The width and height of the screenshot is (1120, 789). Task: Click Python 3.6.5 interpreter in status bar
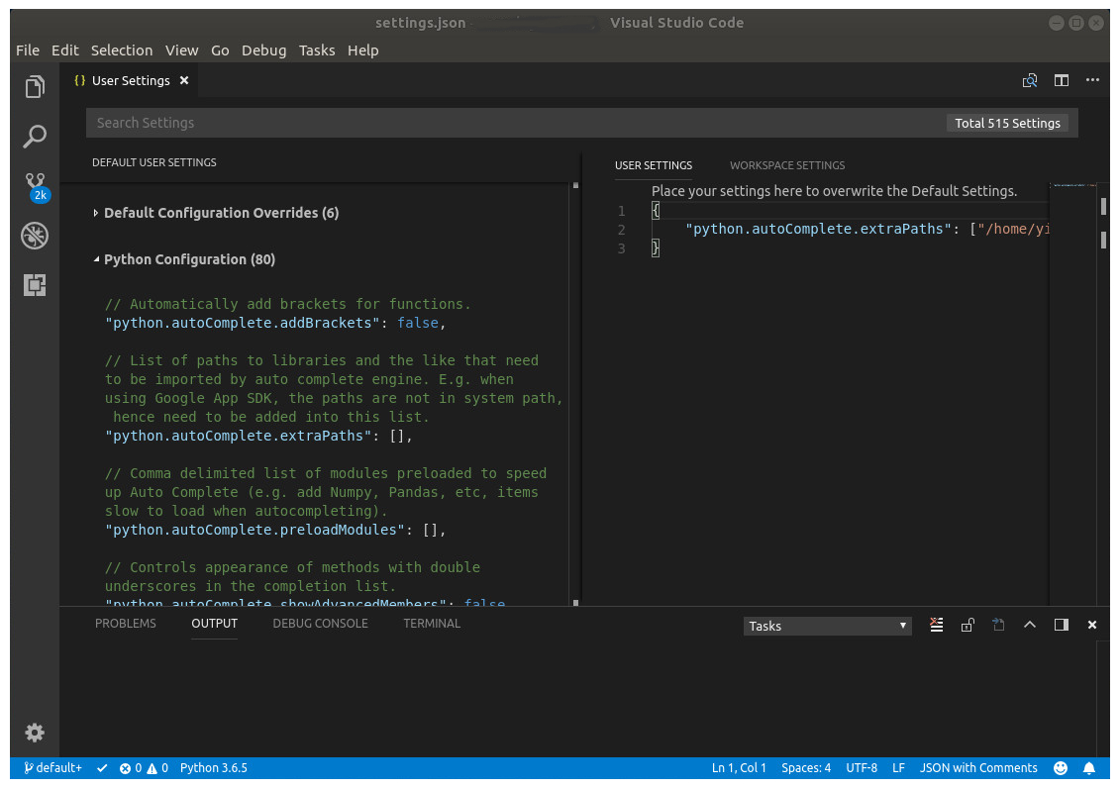pos(214,768)
